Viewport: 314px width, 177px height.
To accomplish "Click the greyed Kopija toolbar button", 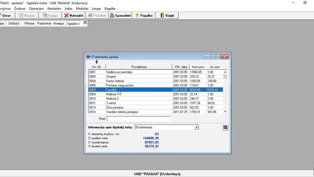I will coord(50,15).
